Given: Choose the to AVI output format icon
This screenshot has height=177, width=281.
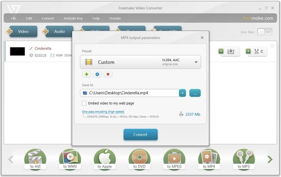Looking at the screenshot, I should tap(35, 159).
